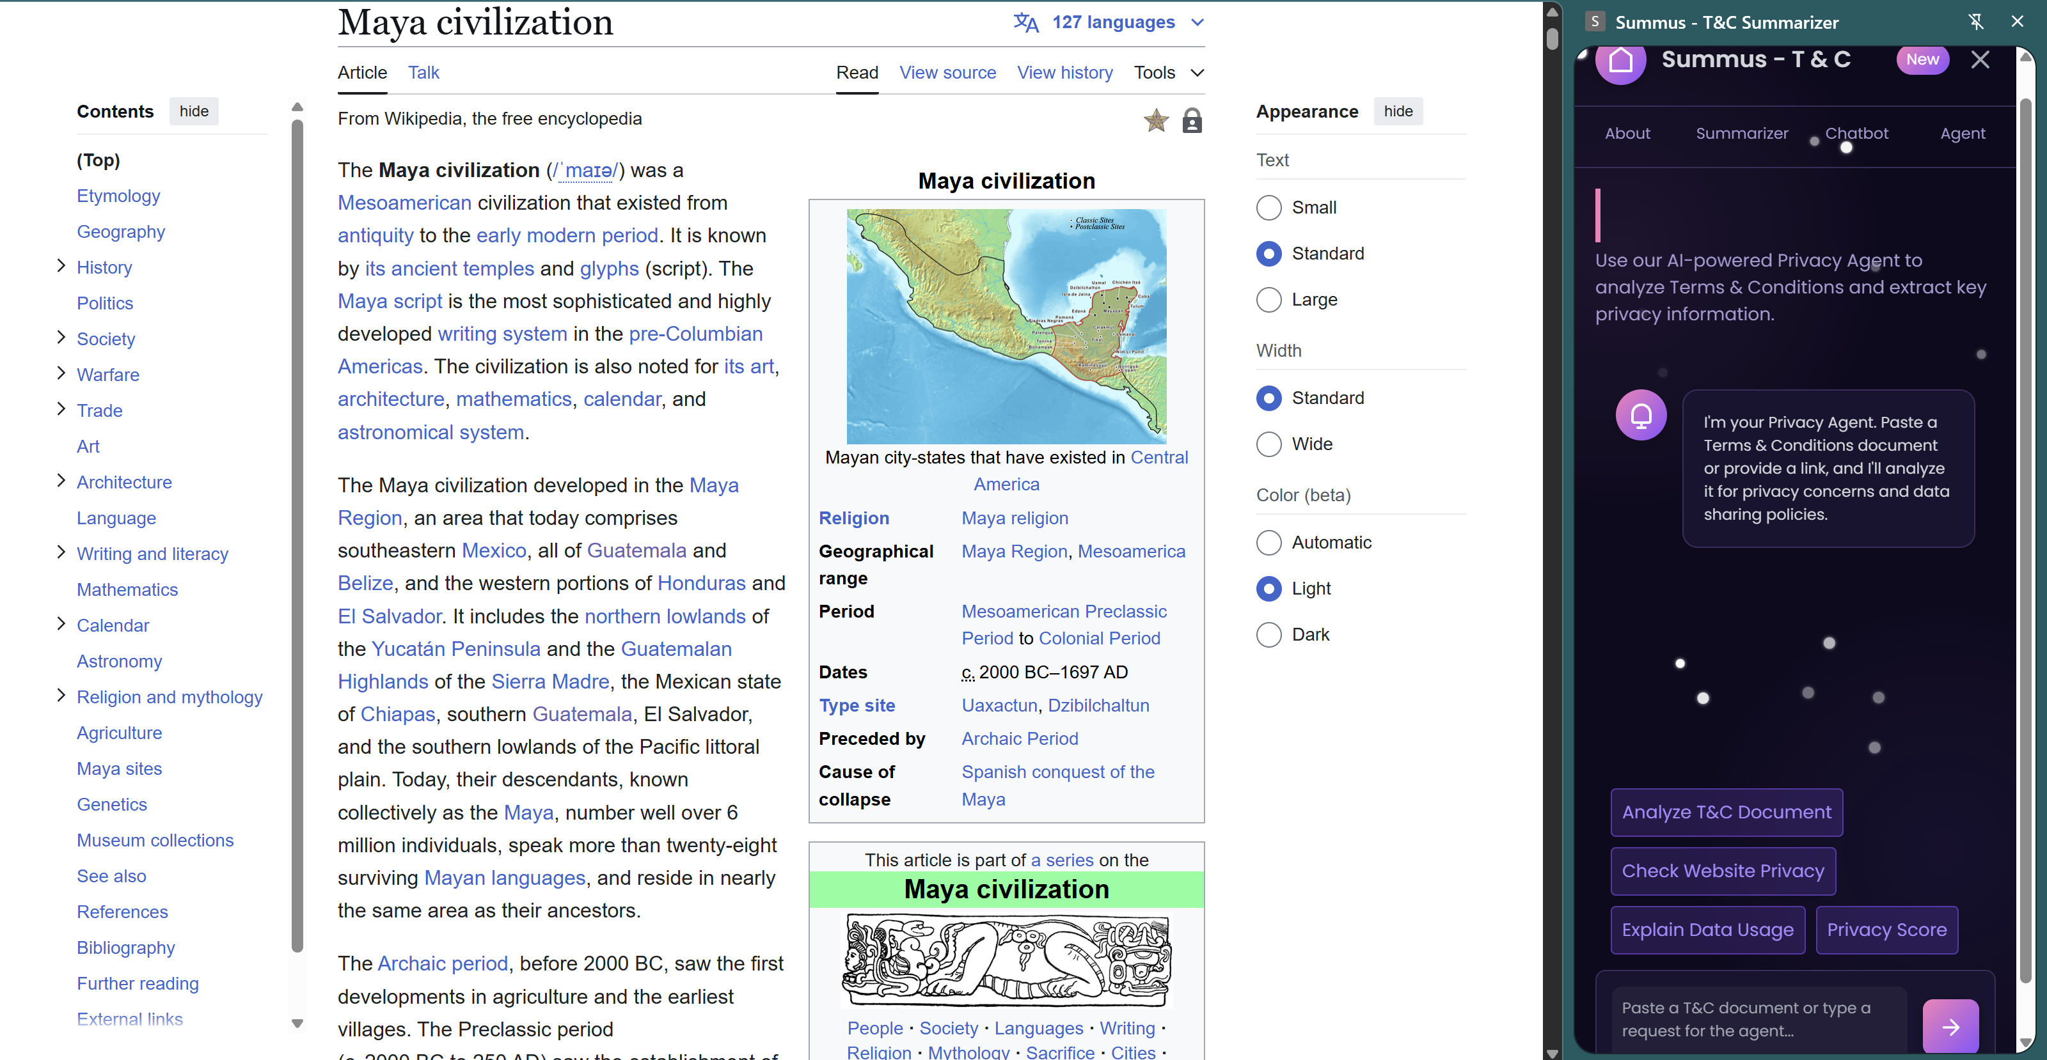The width and height of the screenshot is (2047, 1060).
Task: Unpin the Summus side panel pin icon
Action: tap(1975, 22)
